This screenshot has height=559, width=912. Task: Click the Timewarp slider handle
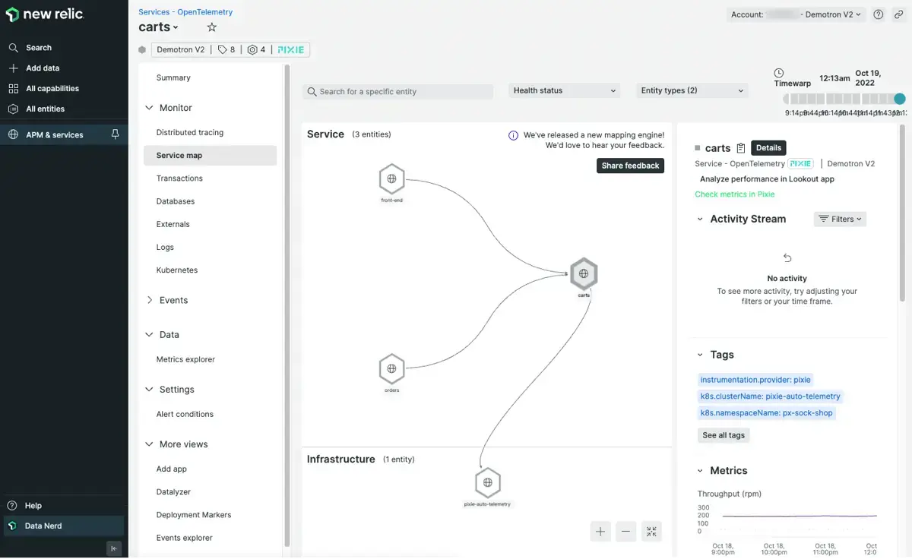click(x=899, y=99)
